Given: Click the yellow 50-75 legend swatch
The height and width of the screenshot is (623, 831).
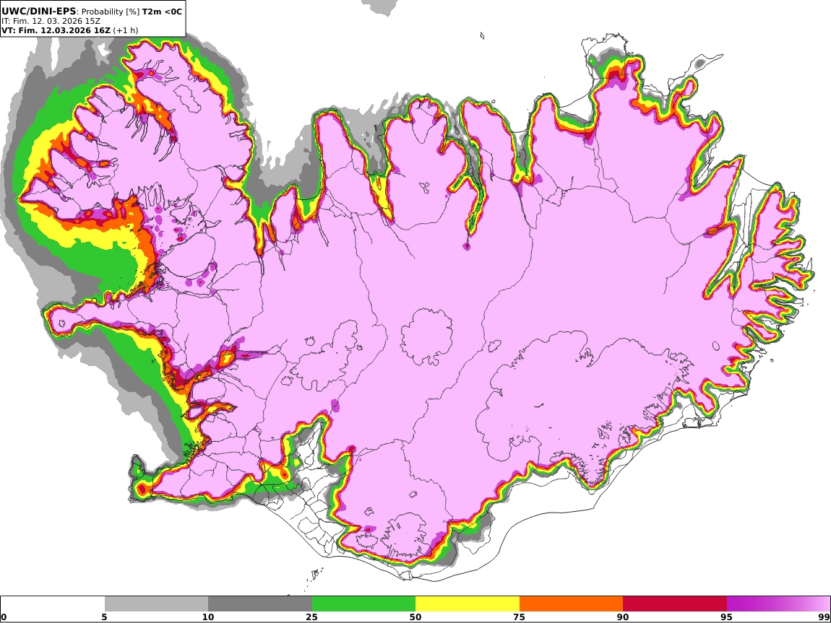Looking at the screenshot, I should 468,604.
